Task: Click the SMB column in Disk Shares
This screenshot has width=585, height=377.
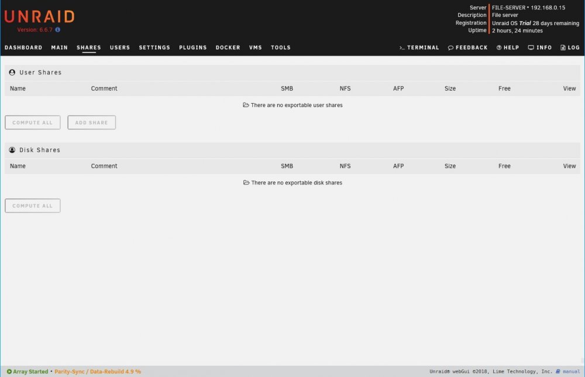Action: (287, 166)
